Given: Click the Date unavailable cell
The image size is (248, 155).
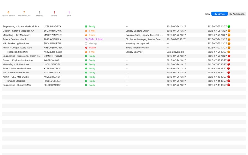Looking at the screenshot, I should point(175,52).
